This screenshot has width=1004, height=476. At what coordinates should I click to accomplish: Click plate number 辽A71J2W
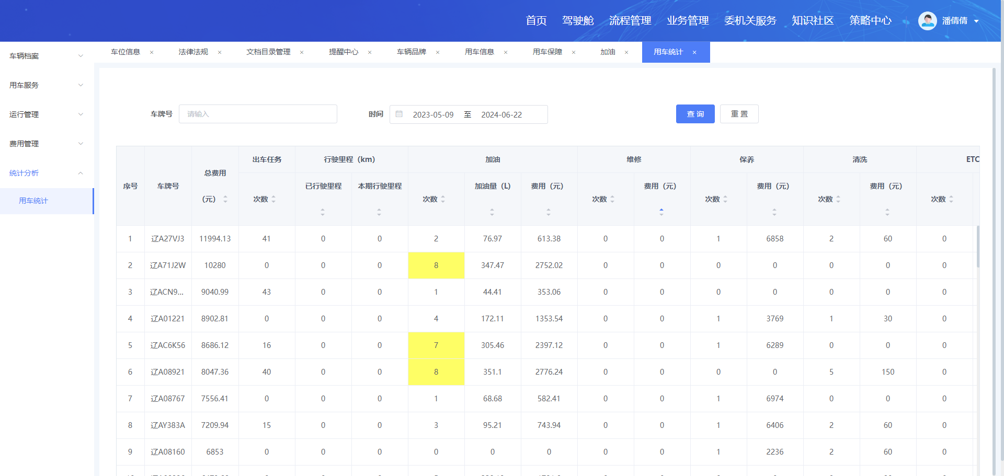tap(168, 265)
